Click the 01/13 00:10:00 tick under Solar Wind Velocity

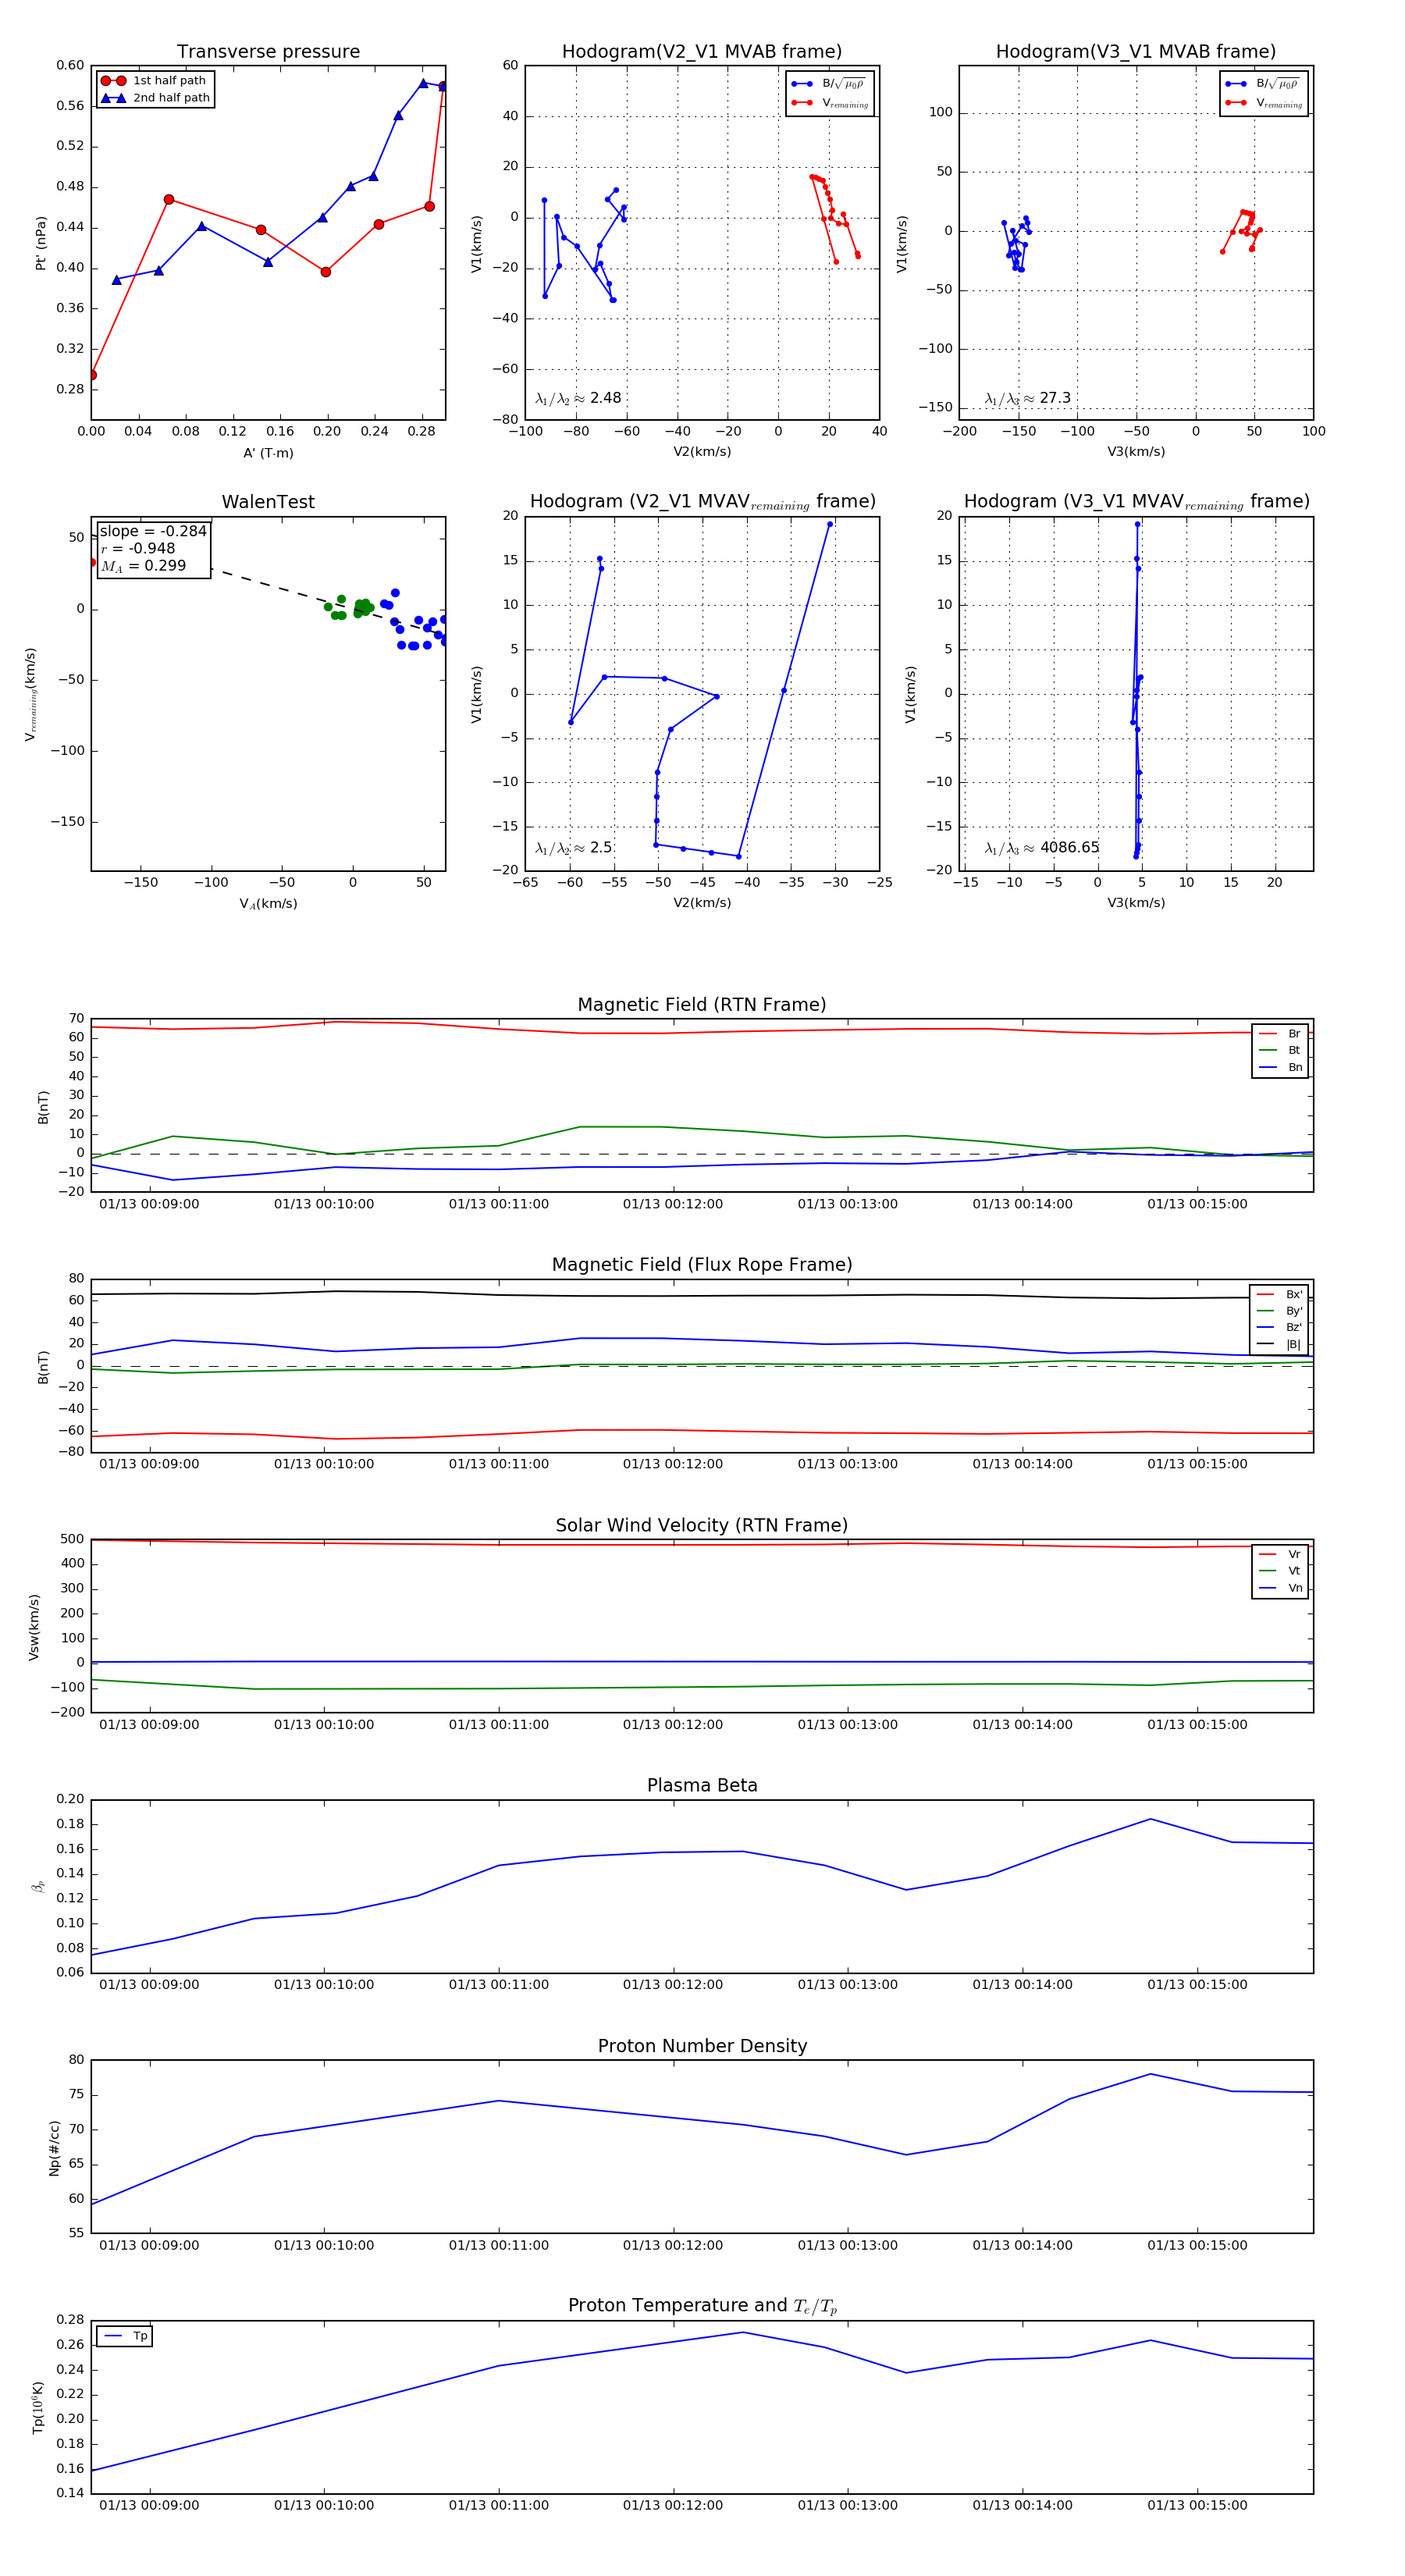(324, 1724)
